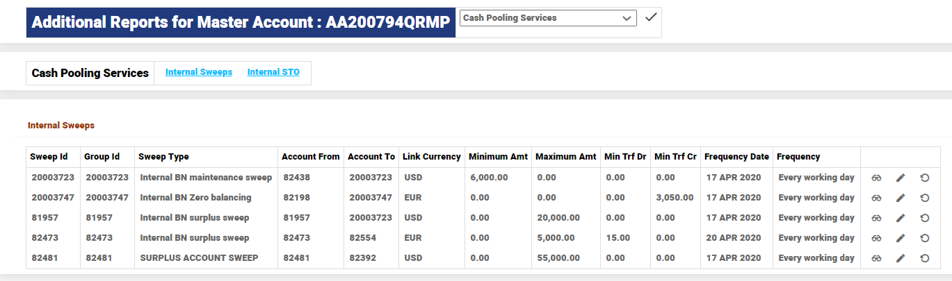Switch to Internal STO tab
Viewport: 952px width, 281px height.
click(273, 72)
